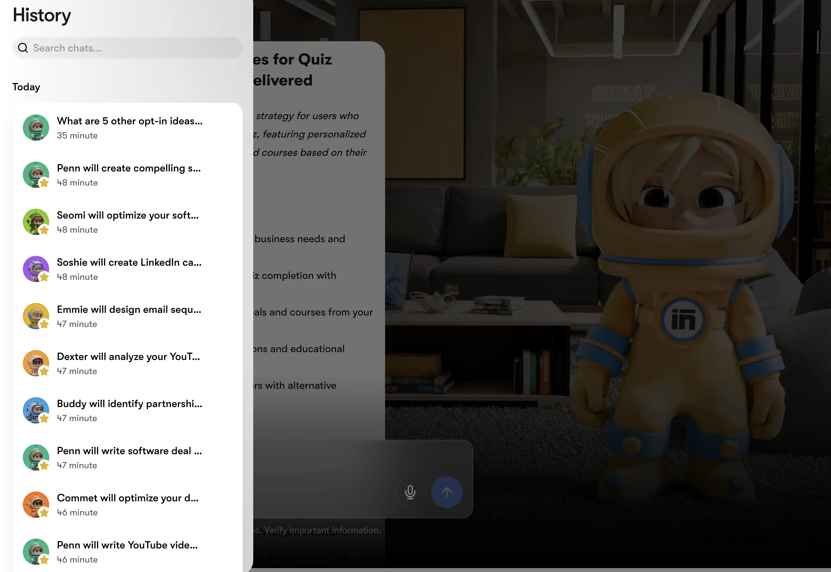Click Commet's orange avatar icon
This screenshot has height=572, width=831.
[x=36, y=504]
